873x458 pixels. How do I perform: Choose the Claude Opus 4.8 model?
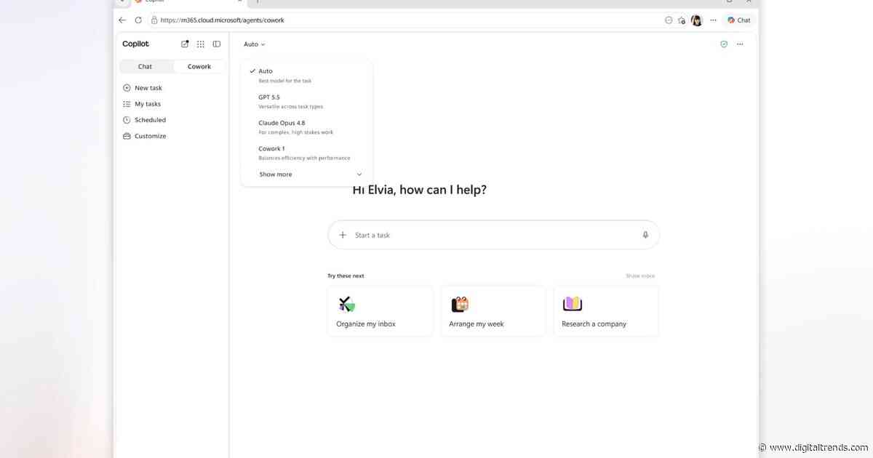[306, 127]
